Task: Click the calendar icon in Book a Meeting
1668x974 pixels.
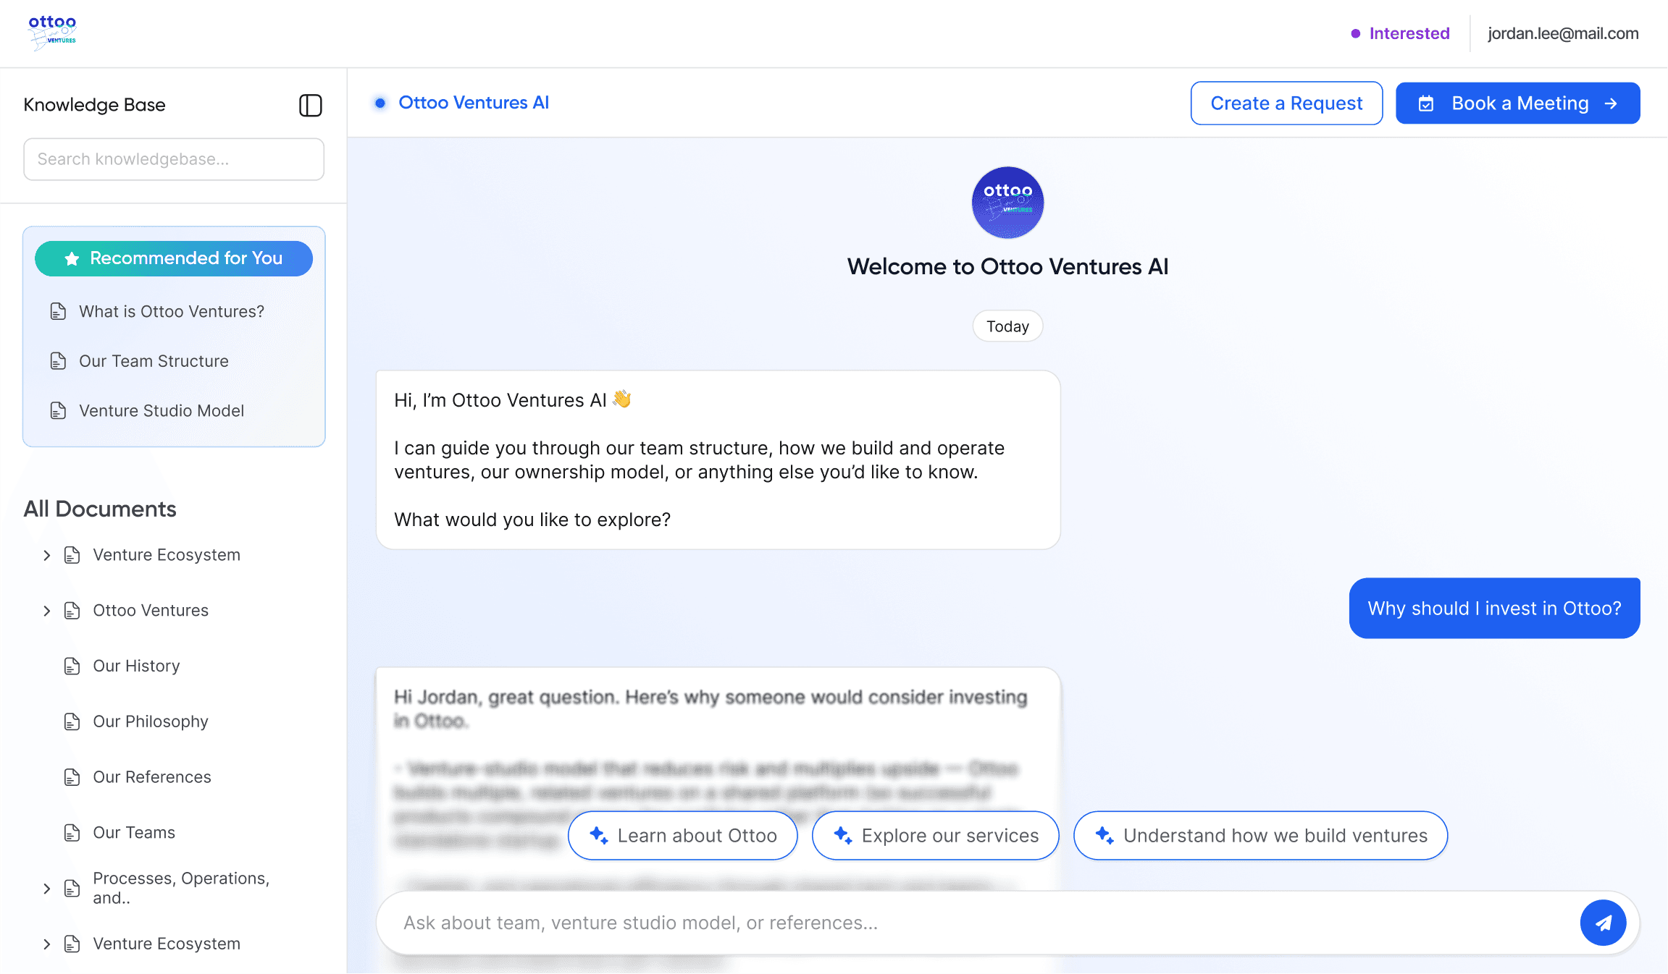Action: tap(1425, 103)
